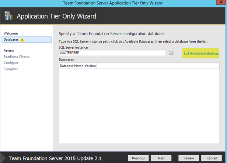The width and height of the screenshot is (227, 163).
Task: Click the info icon beside SQL Server Instance
Action: coord(171,53)
